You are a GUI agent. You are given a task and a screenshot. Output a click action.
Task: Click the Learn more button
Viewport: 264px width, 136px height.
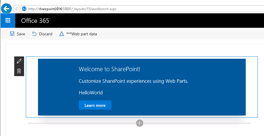[95, 105]
